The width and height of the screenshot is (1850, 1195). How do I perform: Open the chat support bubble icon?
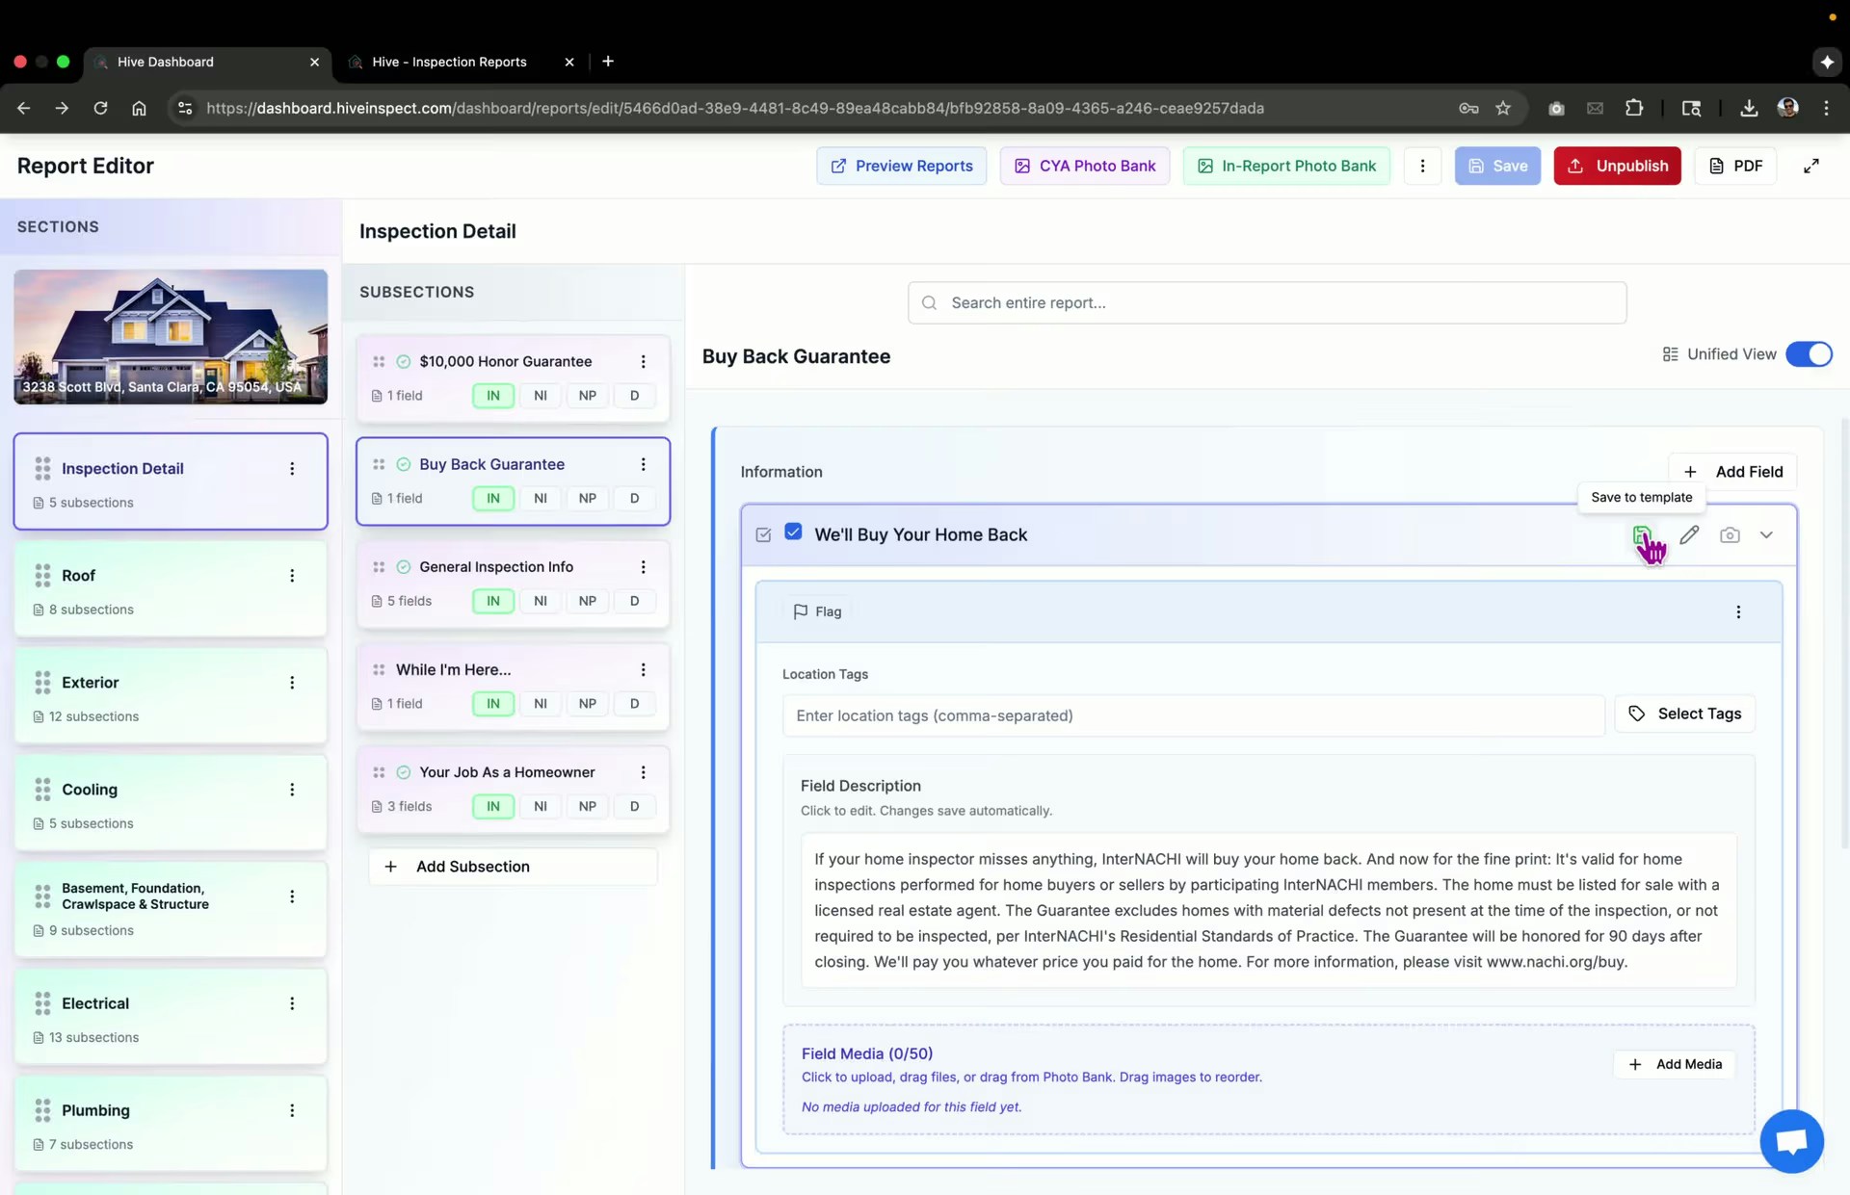1791,1142
